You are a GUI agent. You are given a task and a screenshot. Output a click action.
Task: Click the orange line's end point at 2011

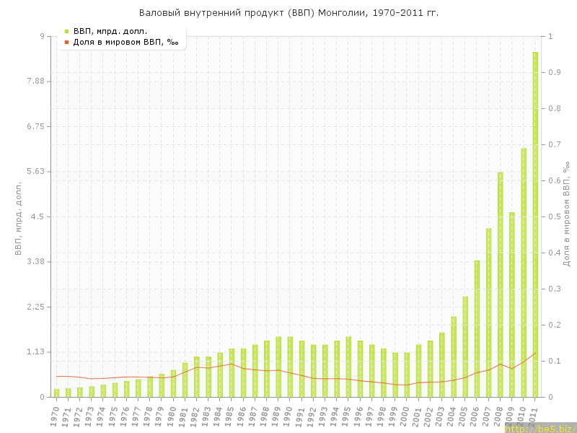[535, 353]
